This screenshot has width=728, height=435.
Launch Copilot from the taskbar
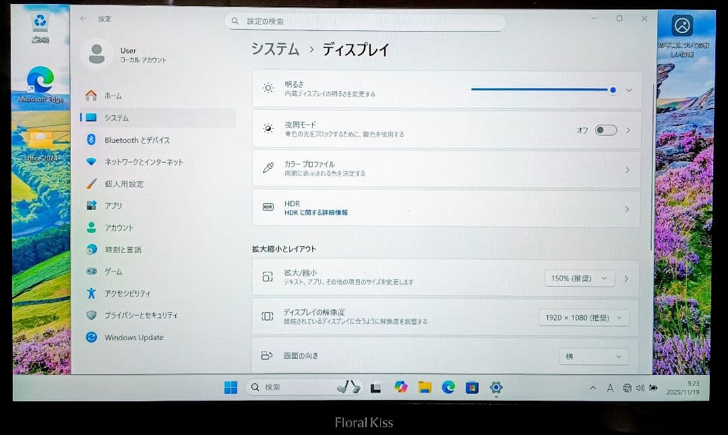pyautogui.click(x=401, y=388)
